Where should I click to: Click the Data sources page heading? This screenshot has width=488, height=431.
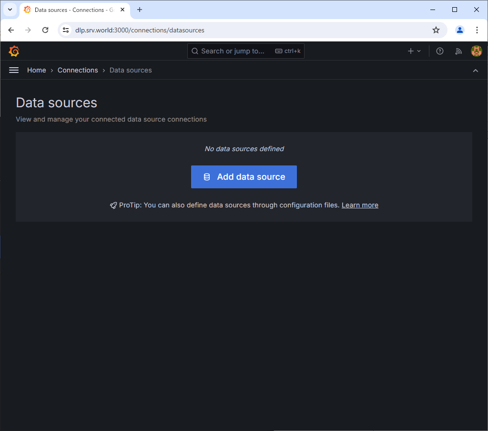[56, 103]
